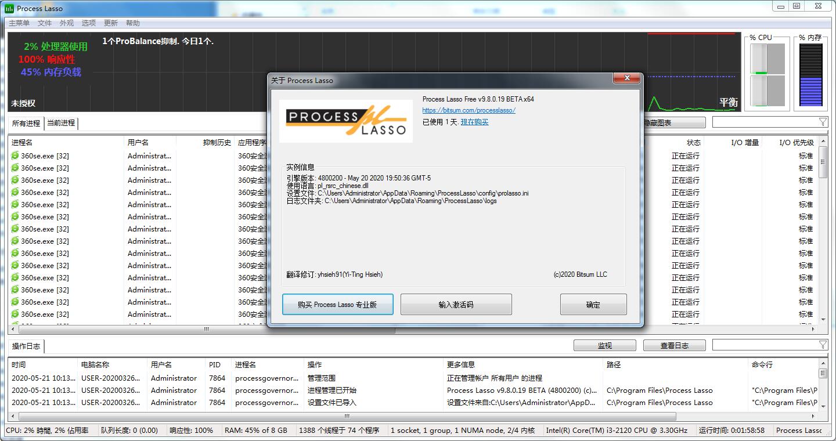The height and width of the screenshot is (441, 836).
Task: Click the 查看日志 button
Action: [675, 345]
